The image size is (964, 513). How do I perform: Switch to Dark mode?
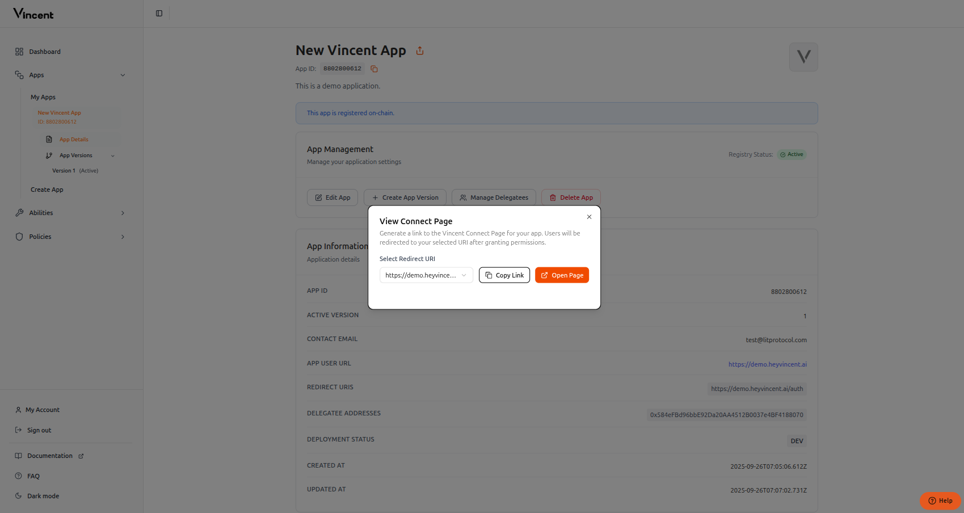coord(43,495)
